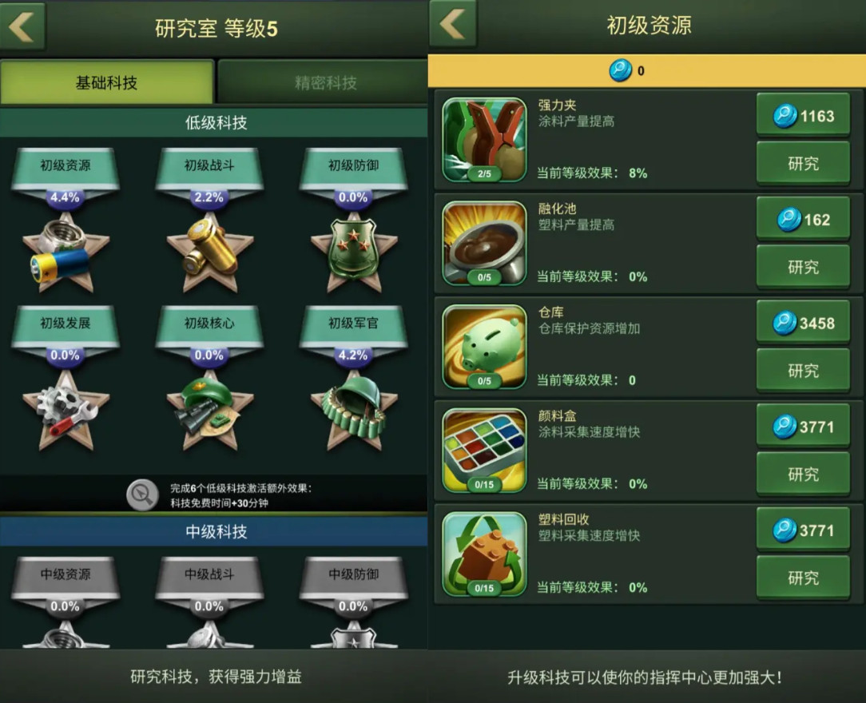Select the 初级防御 shield badge icon

[x=353, y=253]
